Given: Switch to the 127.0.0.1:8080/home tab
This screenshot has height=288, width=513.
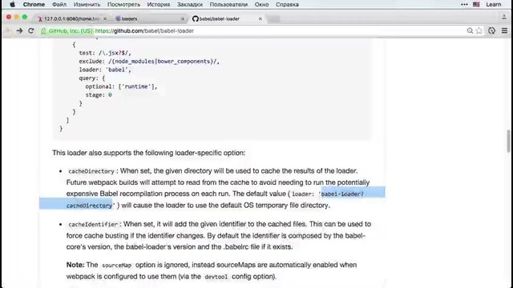Looking at the screenshot, I should (71, 19).
